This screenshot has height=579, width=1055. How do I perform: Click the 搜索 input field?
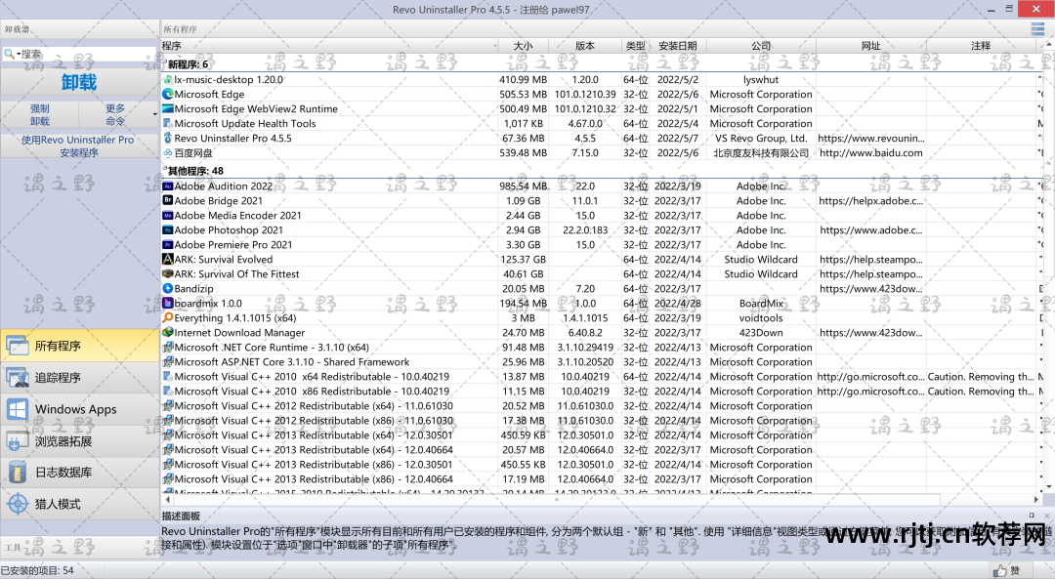(88, 54)
